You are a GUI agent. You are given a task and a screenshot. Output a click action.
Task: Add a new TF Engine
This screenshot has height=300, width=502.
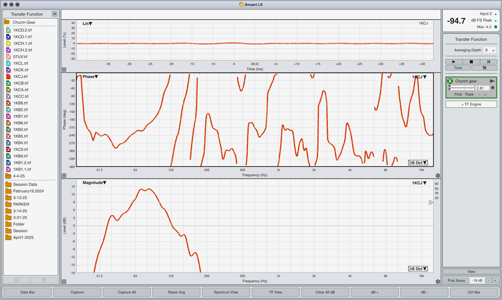[471, 104]
